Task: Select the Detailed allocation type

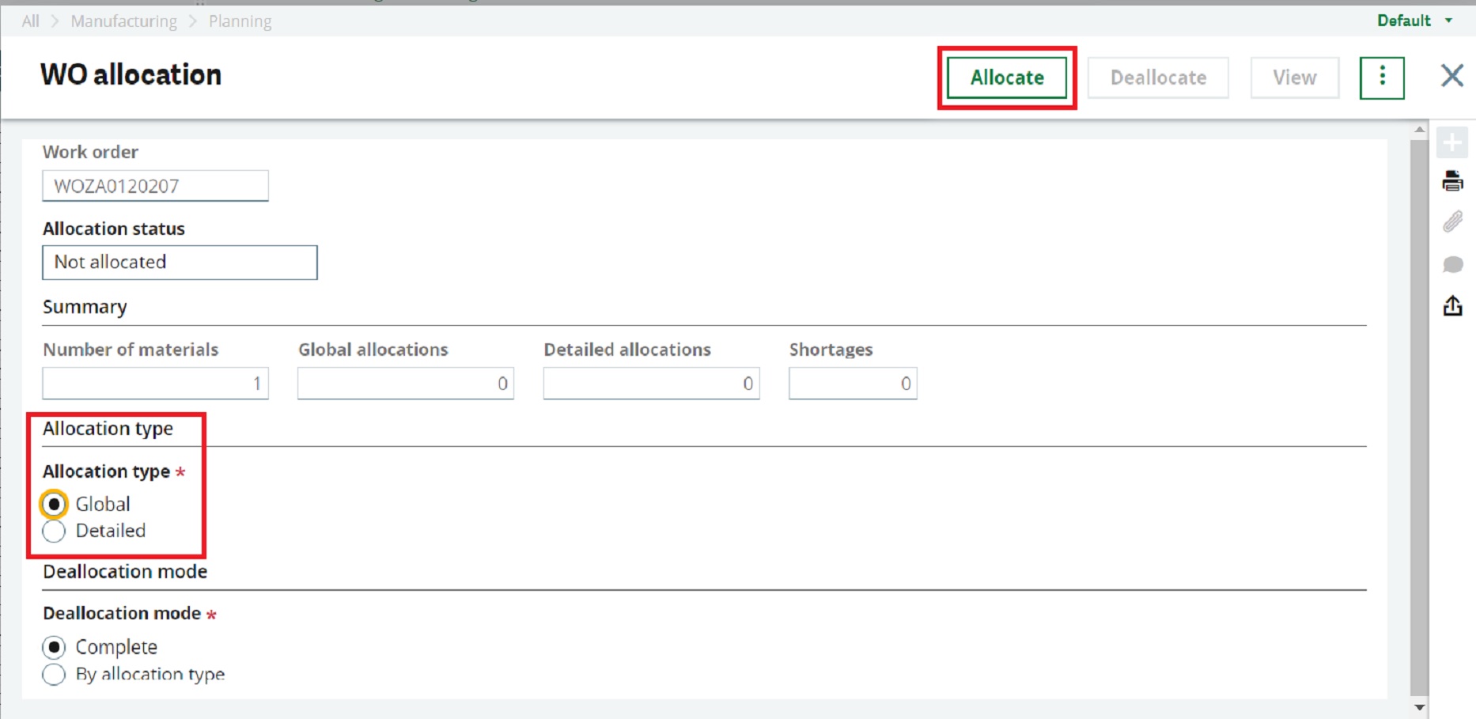Action: pyautogui.click(x=52, y=532)
